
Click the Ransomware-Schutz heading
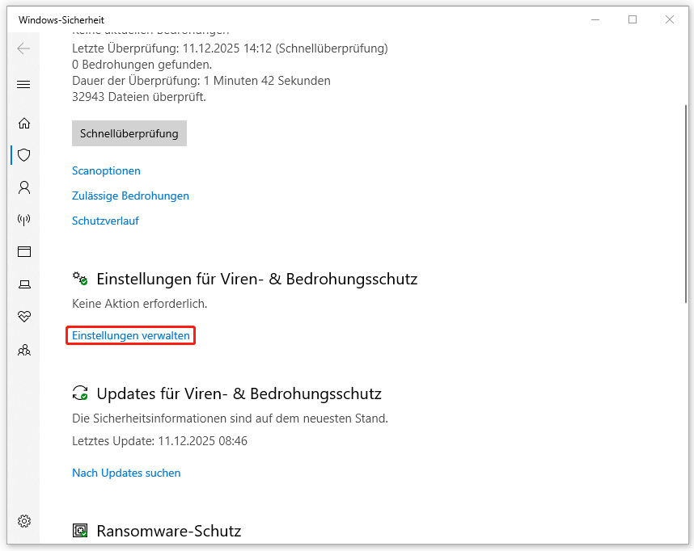click(x=169, y=531)
